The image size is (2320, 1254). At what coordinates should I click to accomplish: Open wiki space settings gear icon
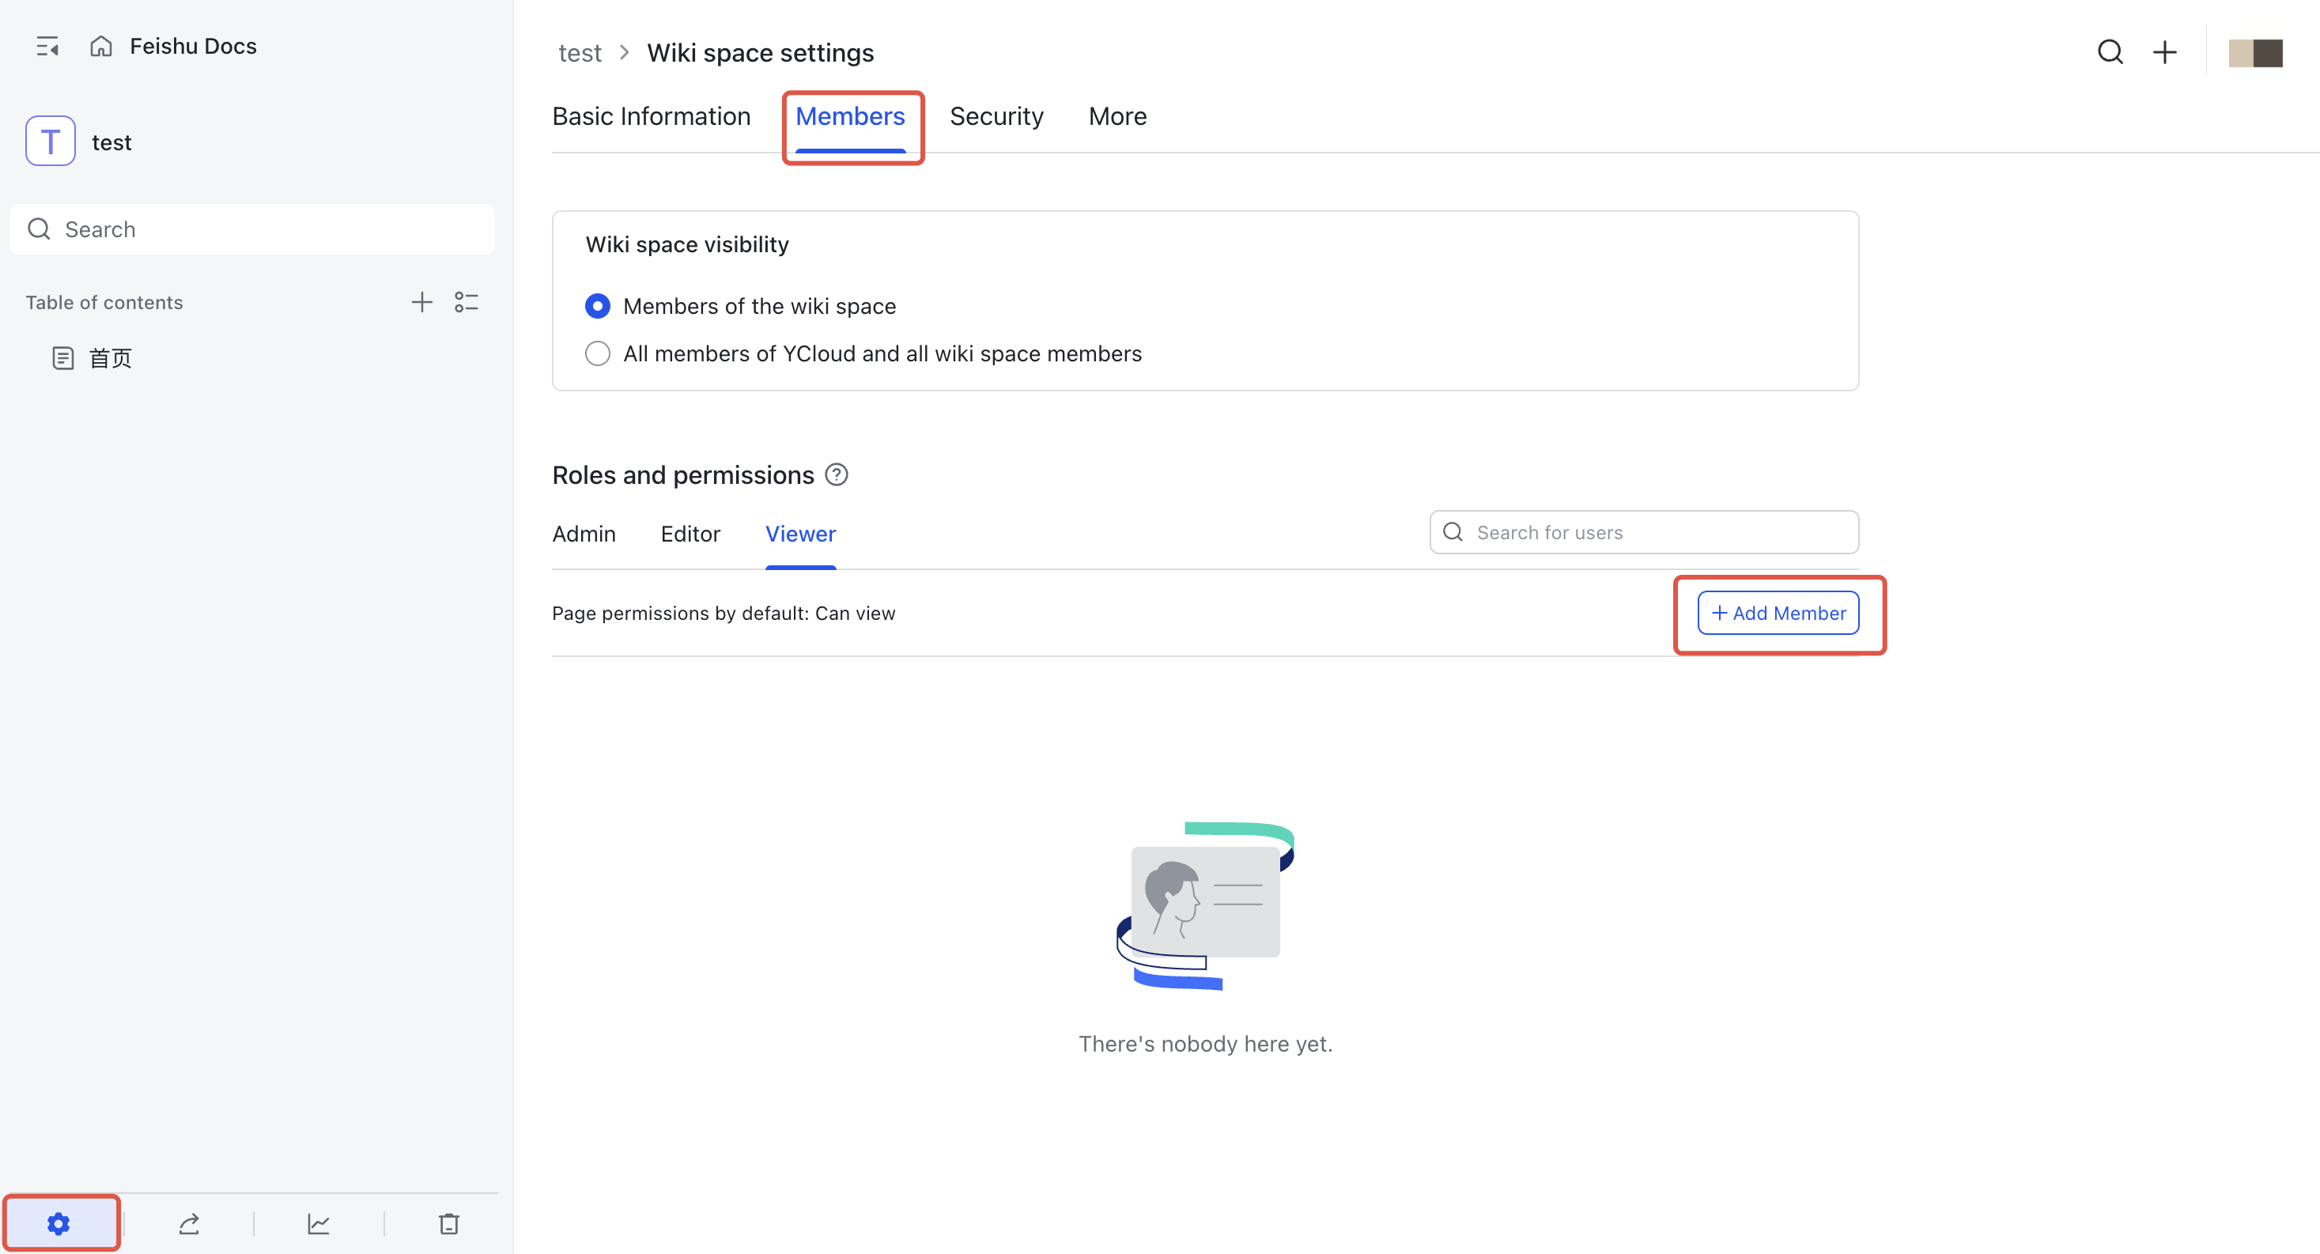[59, 1223]
